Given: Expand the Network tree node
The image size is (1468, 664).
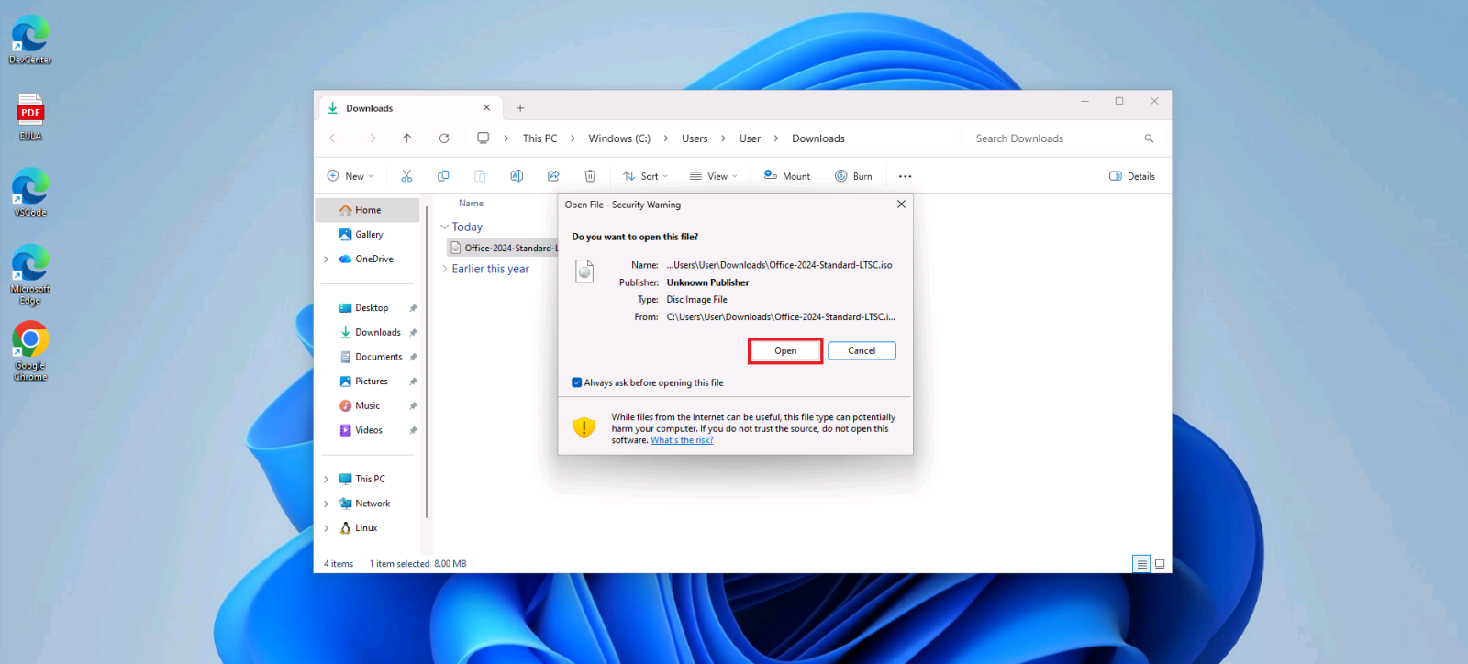Looking at the screenshot, I should (326, 504).
